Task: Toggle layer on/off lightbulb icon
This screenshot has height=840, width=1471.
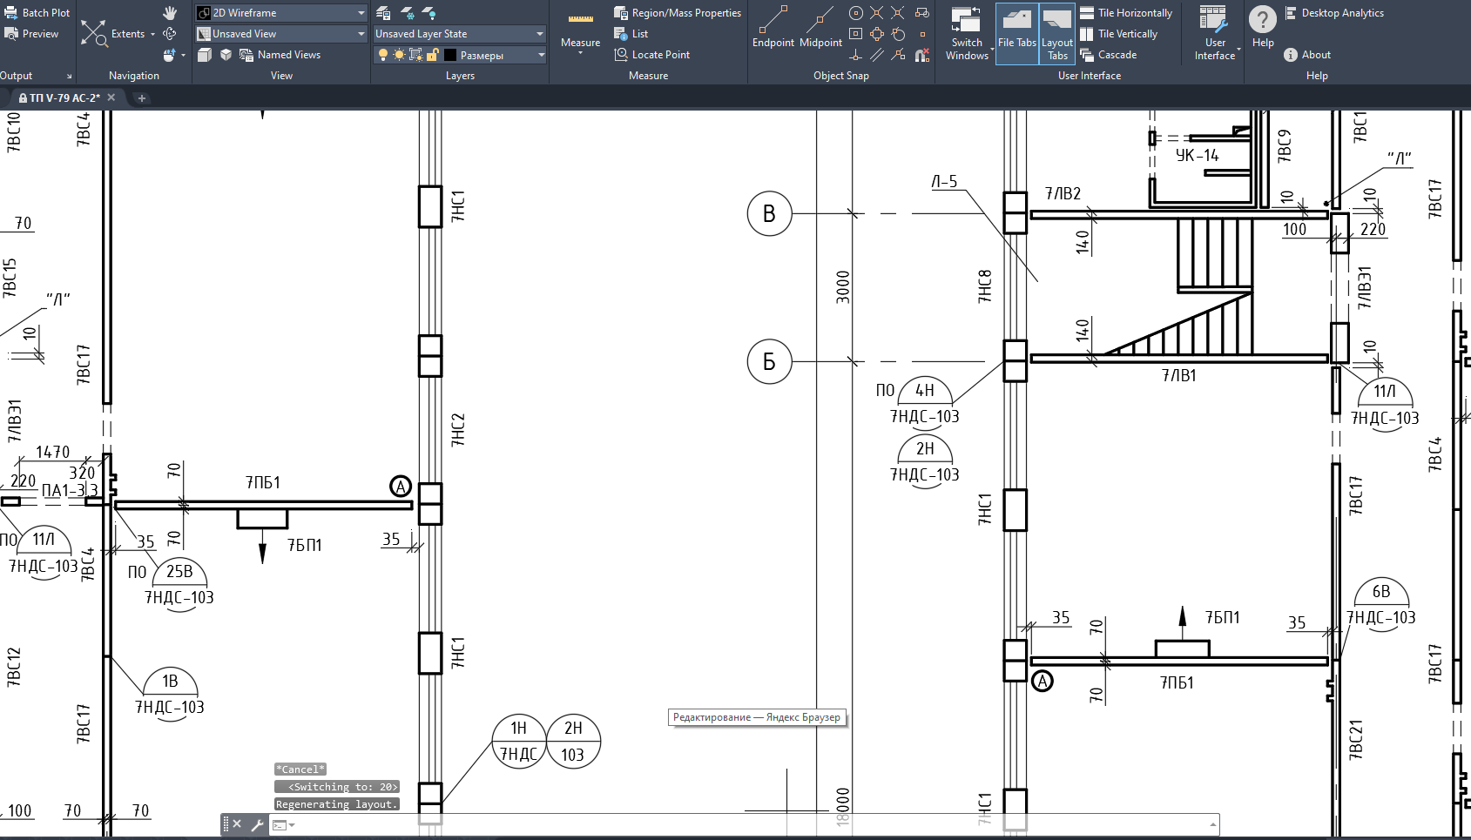Action: point(382,55)
